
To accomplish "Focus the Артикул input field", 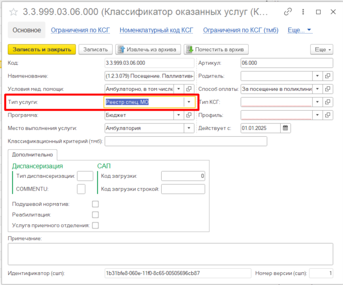I will [287, 63].
